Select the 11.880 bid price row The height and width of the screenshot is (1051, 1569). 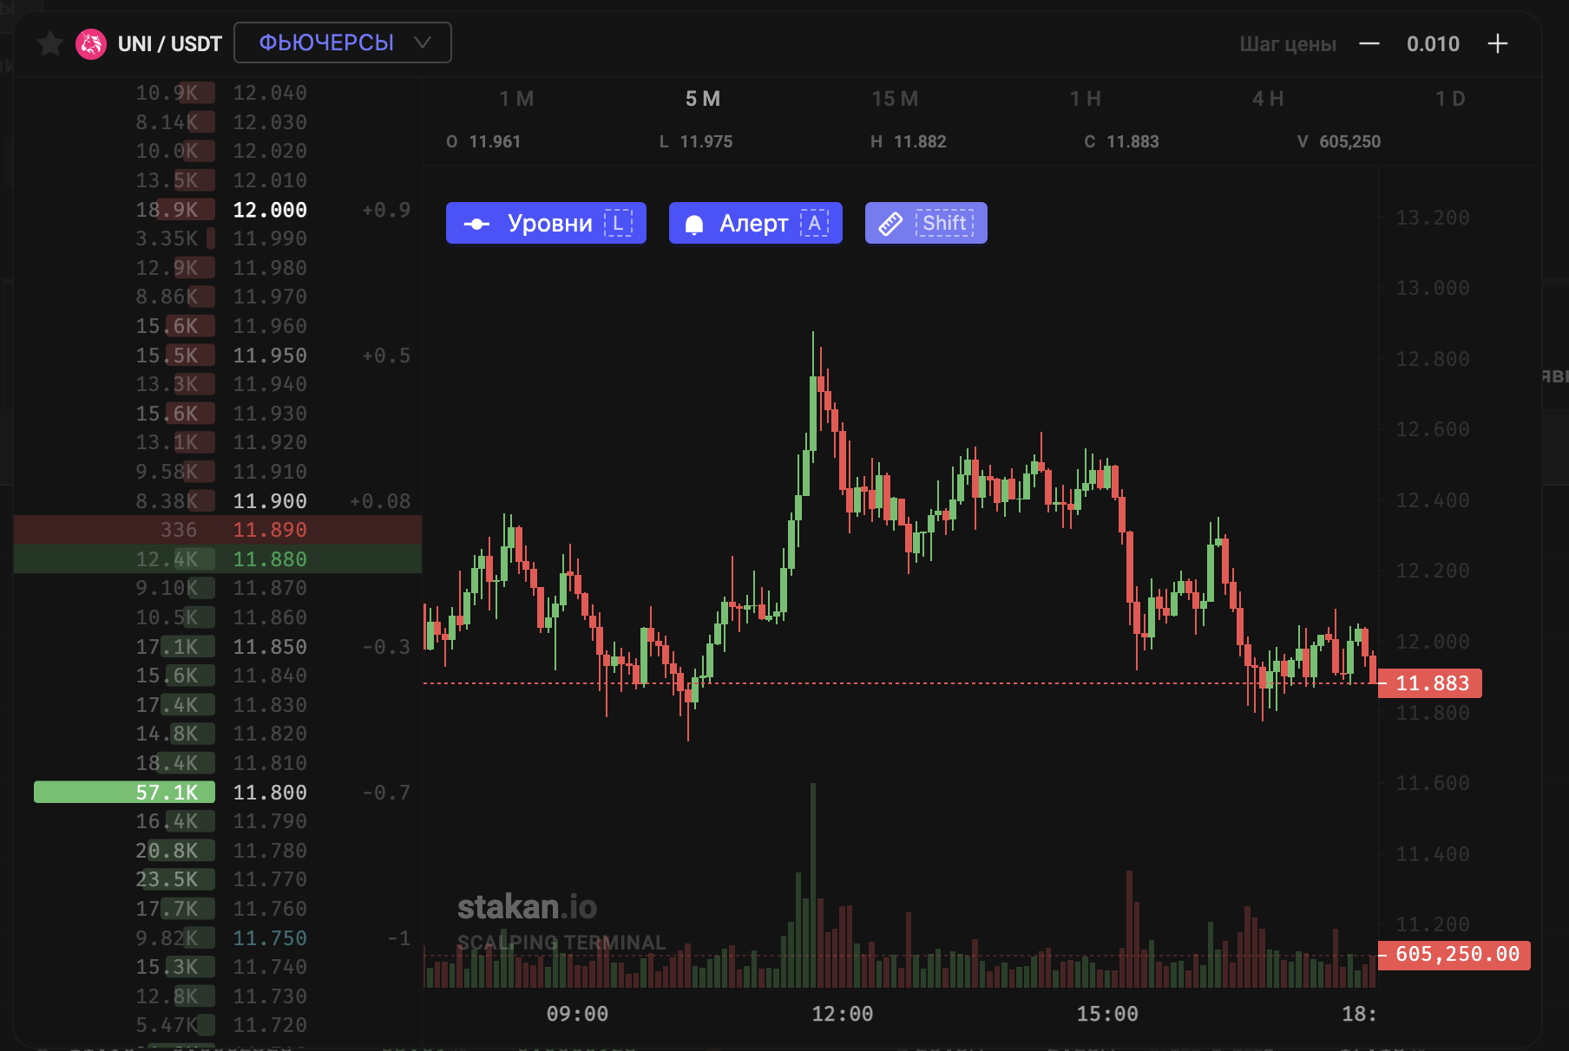pos(218,559)
